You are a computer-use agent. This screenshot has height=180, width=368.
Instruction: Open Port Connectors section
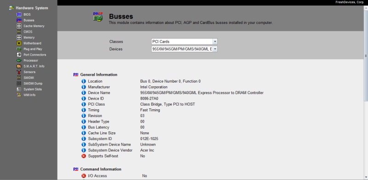(x=35, y=55)
